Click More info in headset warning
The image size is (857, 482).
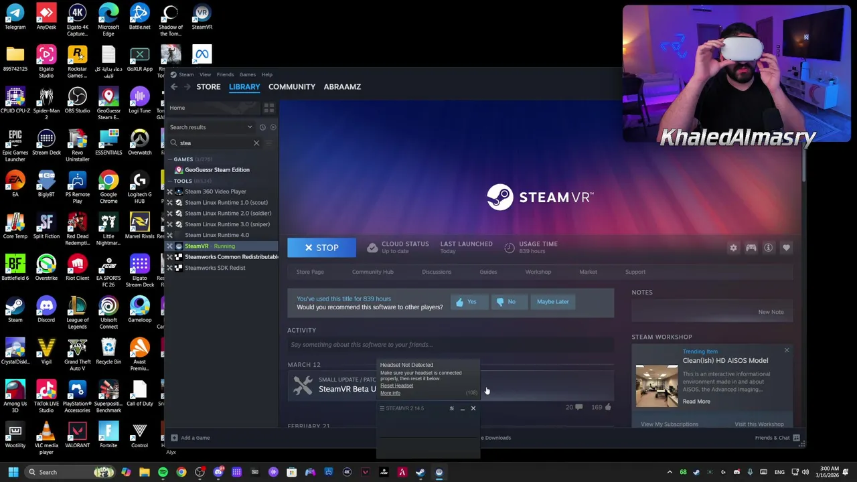coord(390,393)
